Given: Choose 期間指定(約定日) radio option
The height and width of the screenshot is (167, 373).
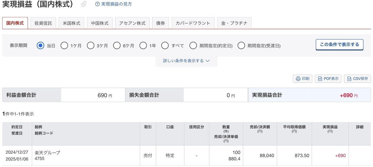Looking at the screenshot, I should tap(193, 46).
